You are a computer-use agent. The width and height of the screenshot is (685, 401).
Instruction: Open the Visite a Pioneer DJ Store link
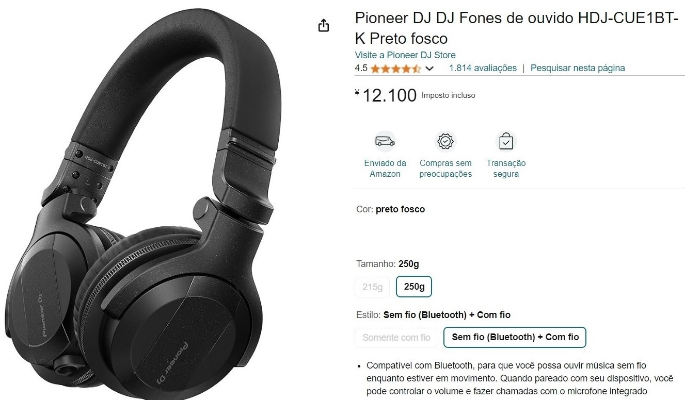click(405, 55)
